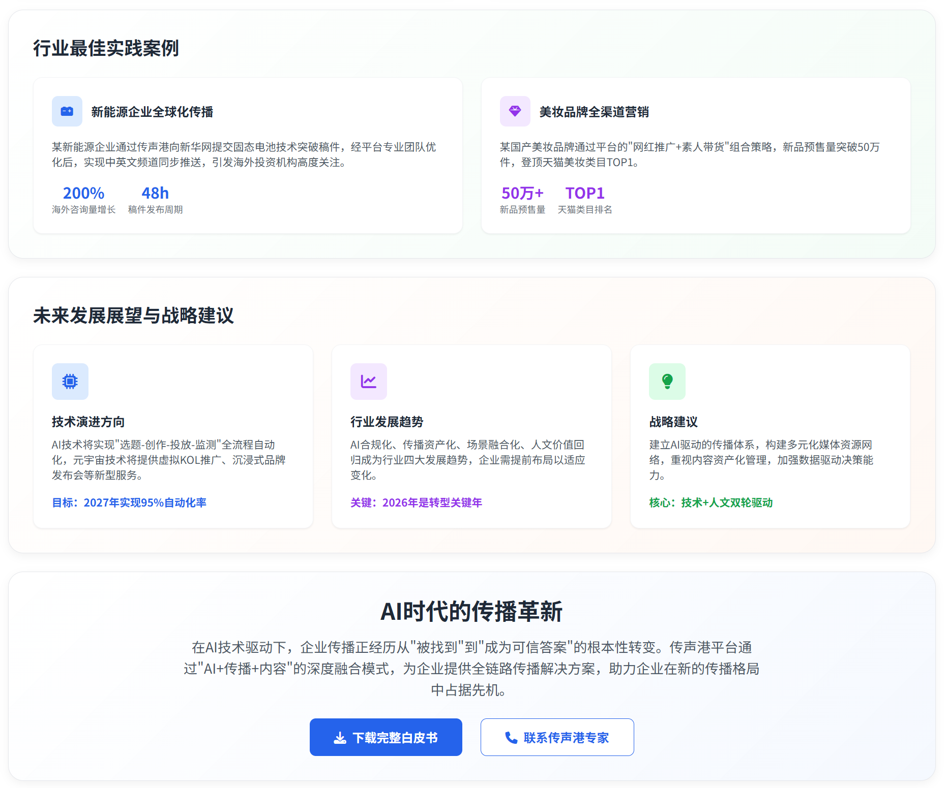The height and width of the screenshot is (788, 947).
Task: Click the 行业最佳实践案例 section heading
Action: point(106,48)
